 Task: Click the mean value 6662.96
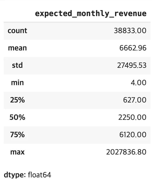[133, 48]
